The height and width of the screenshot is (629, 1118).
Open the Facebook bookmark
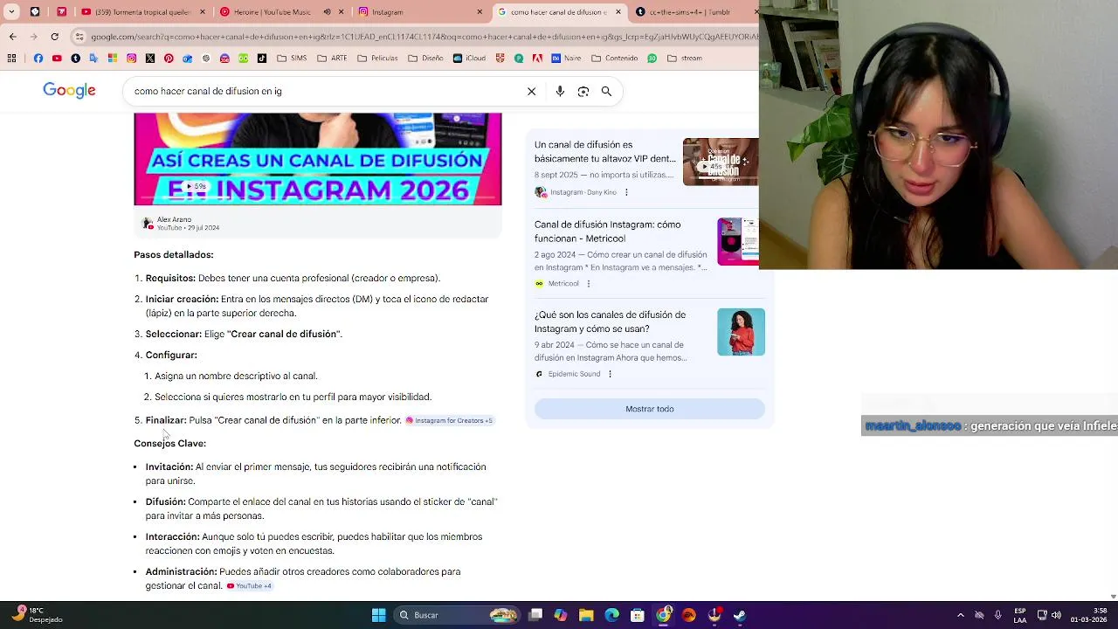(38, 59)
